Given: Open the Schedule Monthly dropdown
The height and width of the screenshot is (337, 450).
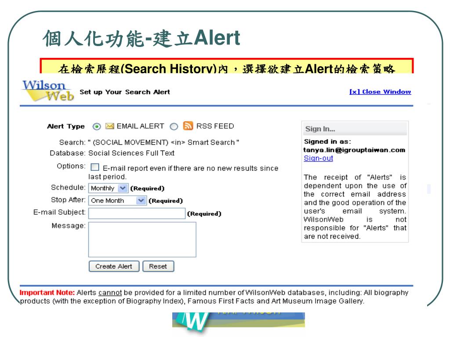Looking at the screenshot, I should 108,188.
